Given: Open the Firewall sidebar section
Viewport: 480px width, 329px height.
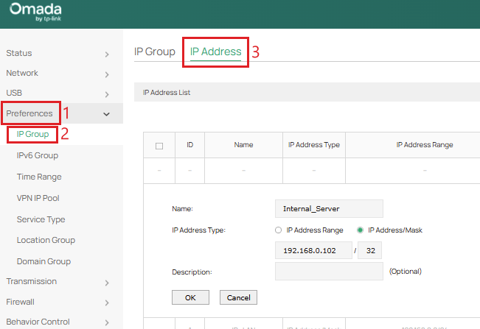Looking at the screenshot, I should (20, 302).
